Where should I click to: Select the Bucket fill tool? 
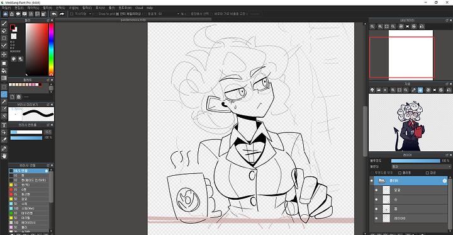pyautogui.click(x=4, y=71)
